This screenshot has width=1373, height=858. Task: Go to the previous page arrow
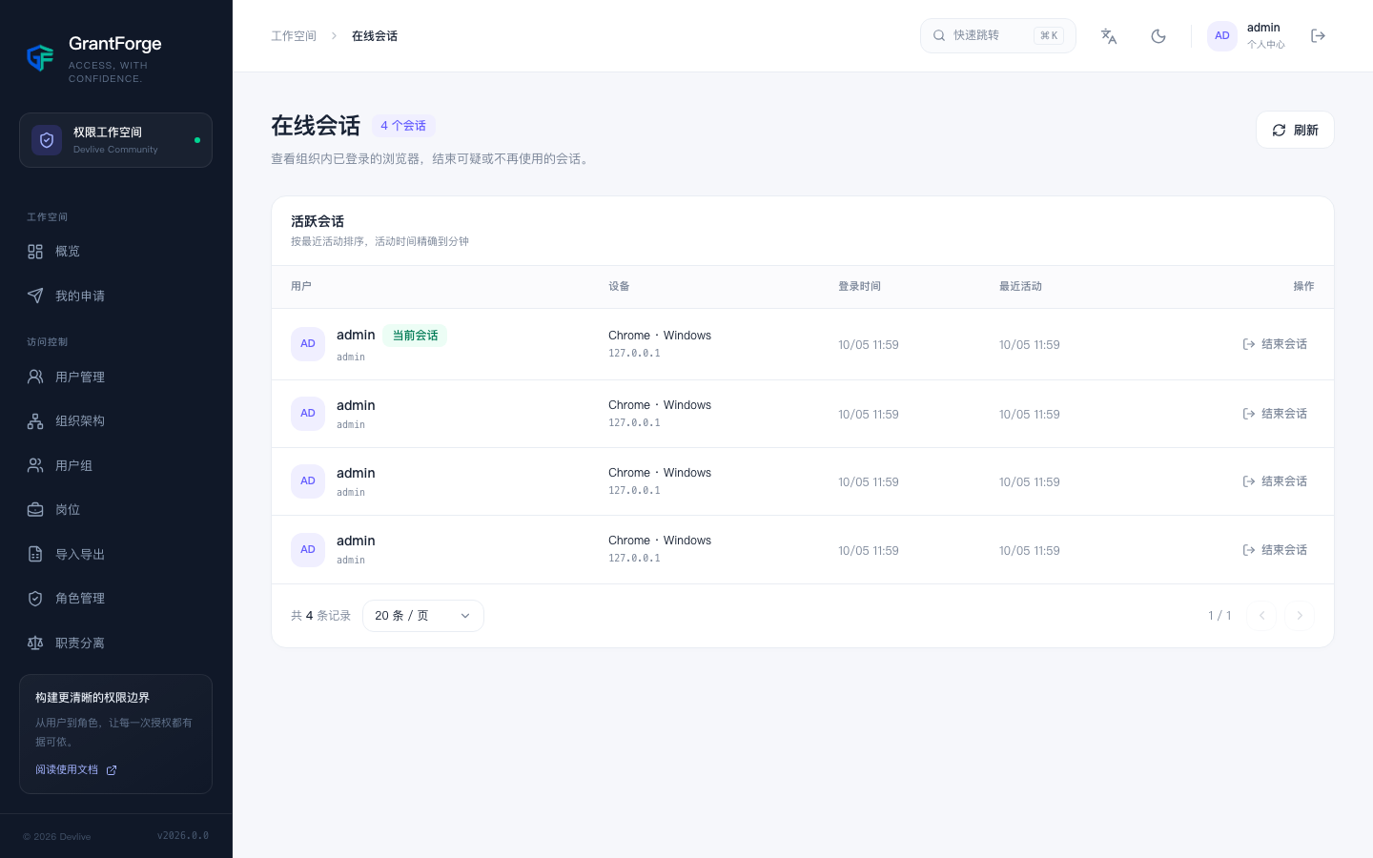click(1261, 616)
